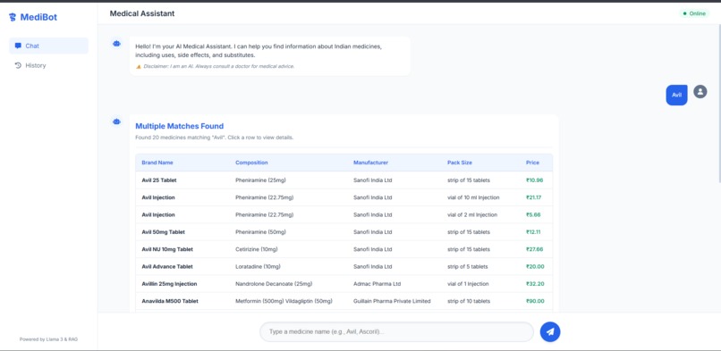721x351 pixels.
Task: Click the ₹20.00 price
Action: coord(535,266)
